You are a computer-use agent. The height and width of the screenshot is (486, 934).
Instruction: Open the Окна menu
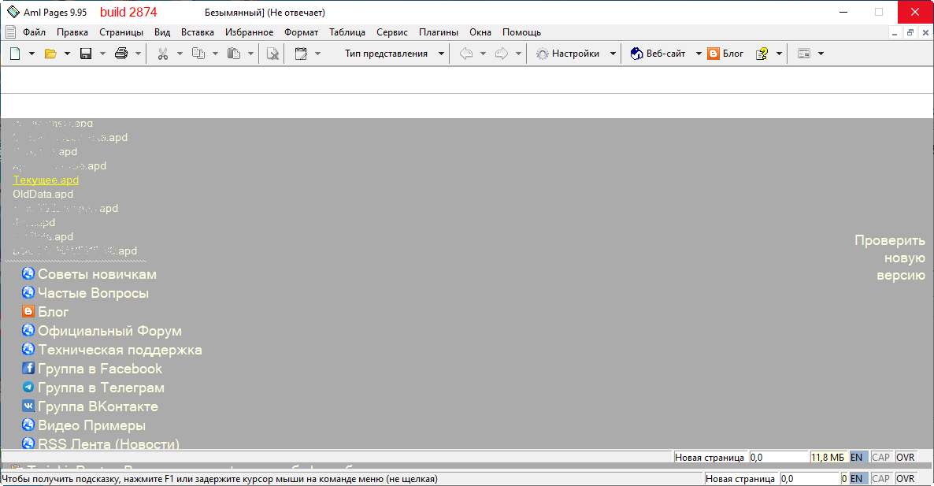tap(480, 32)
